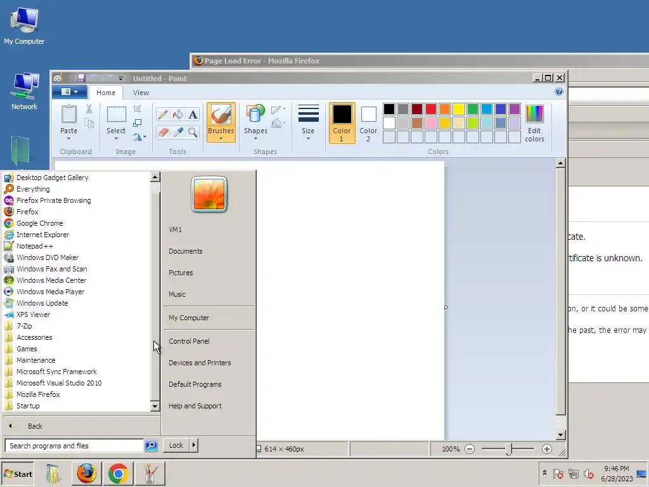Viewport: 649px width, 487px height.
Task: Expand the Select dropdown arrow
Action: [117, 138]
